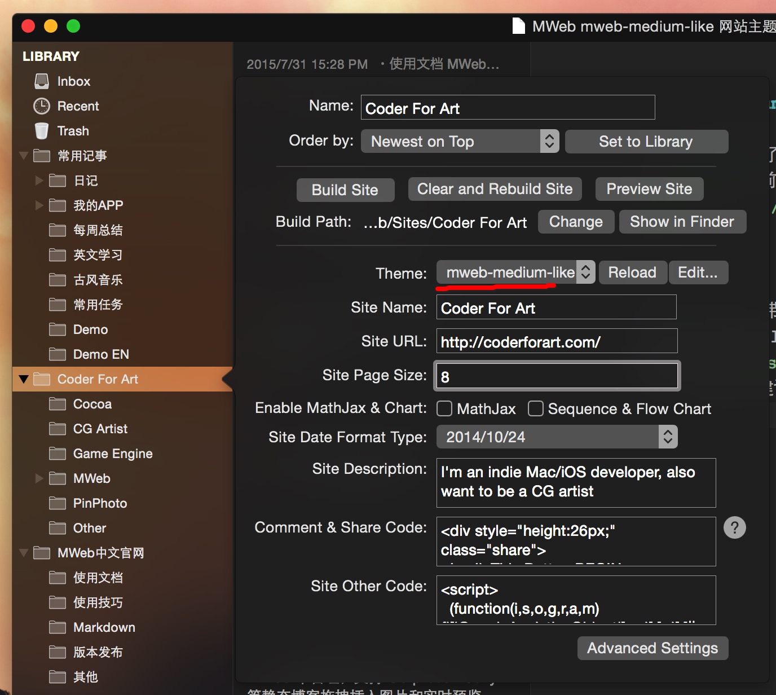
Task: Click the Demo EN folder icon
Action: point(58,354)
